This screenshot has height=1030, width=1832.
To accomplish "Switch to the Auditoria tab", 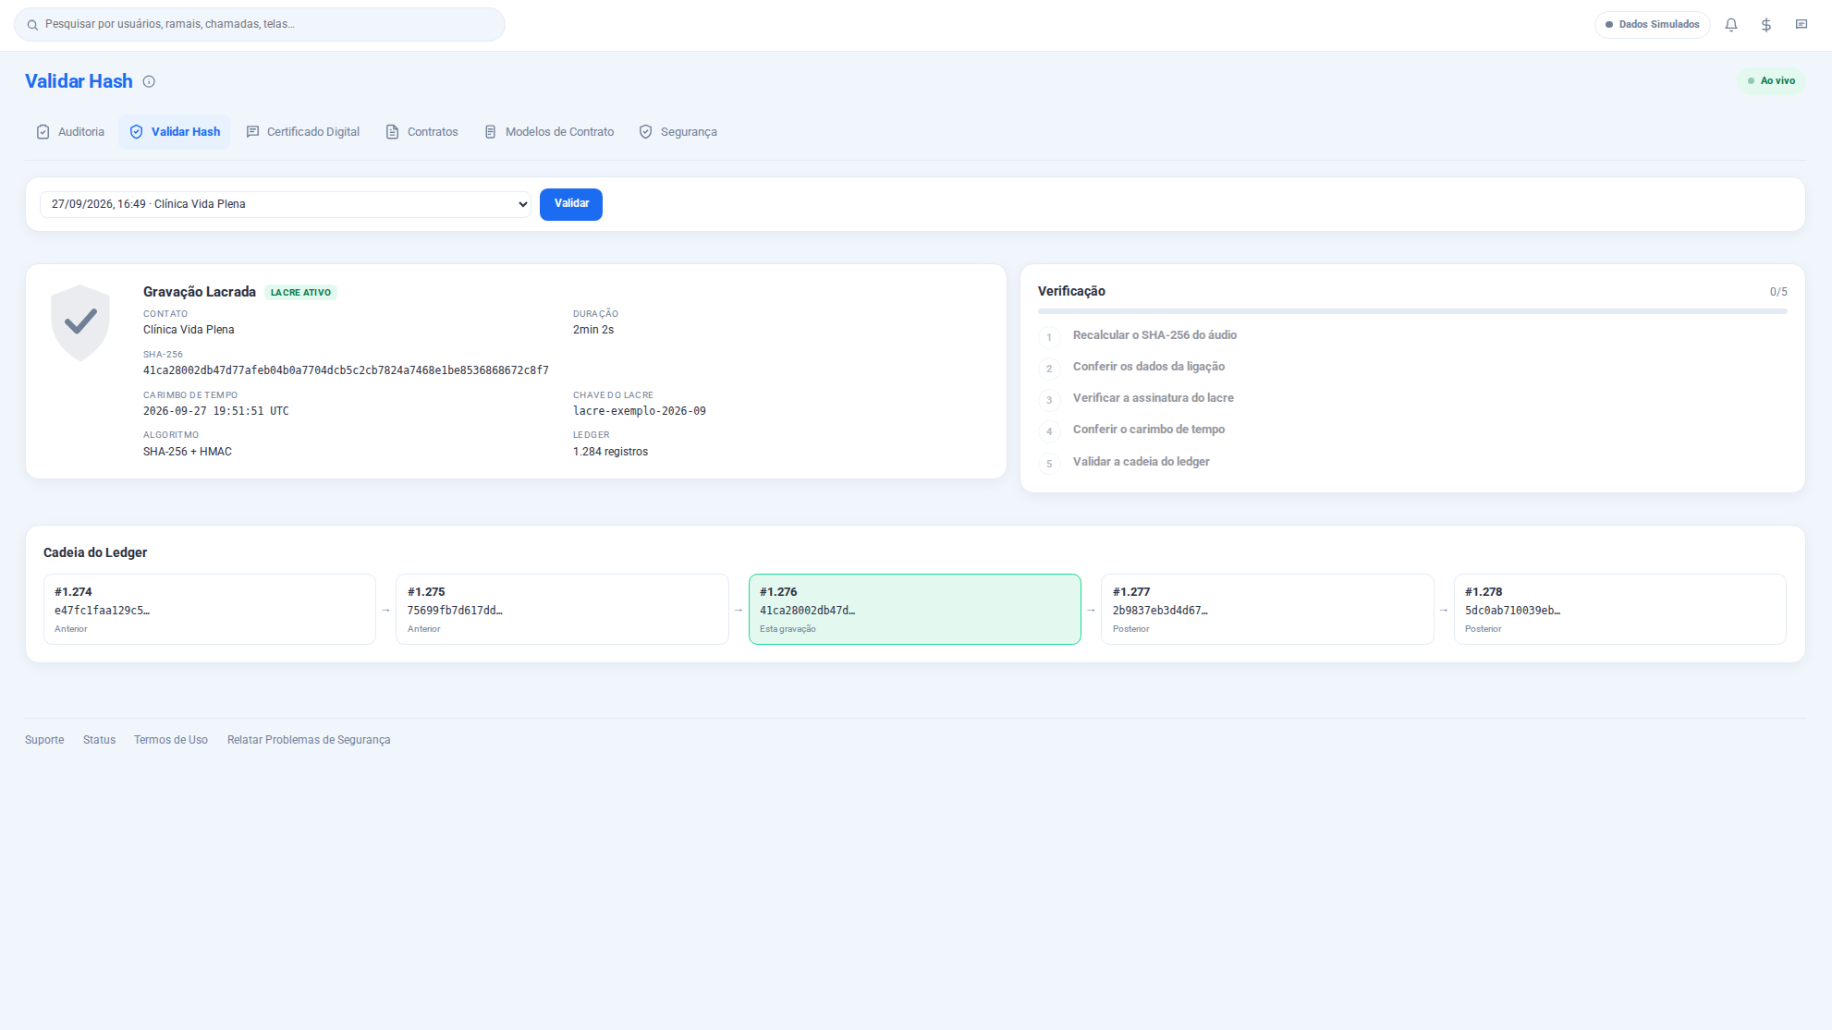I will (x=70, y=132).
